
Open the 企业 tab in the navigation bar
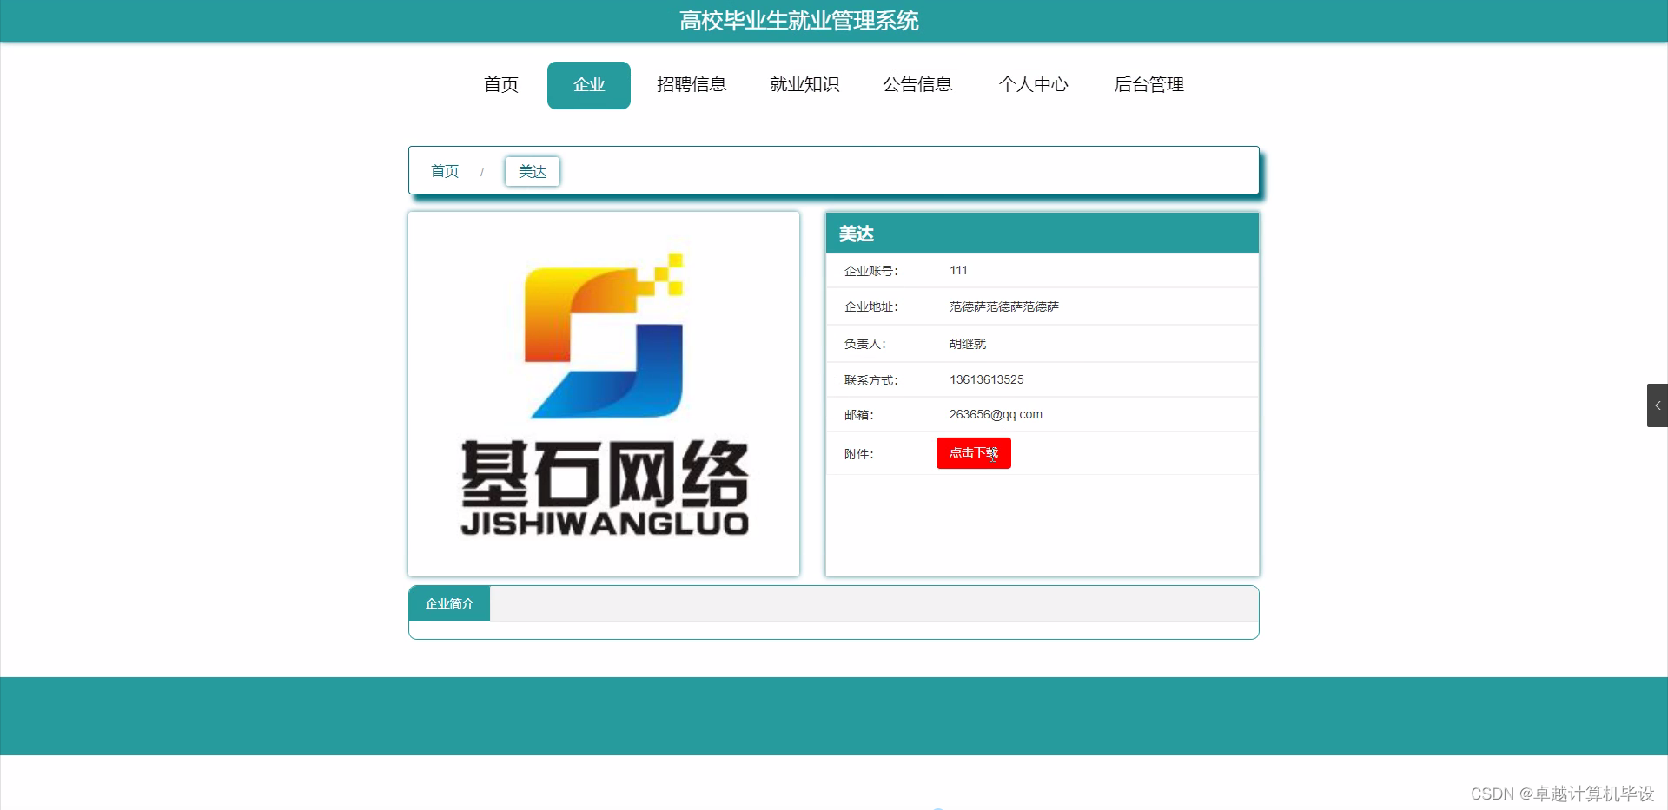588,84
